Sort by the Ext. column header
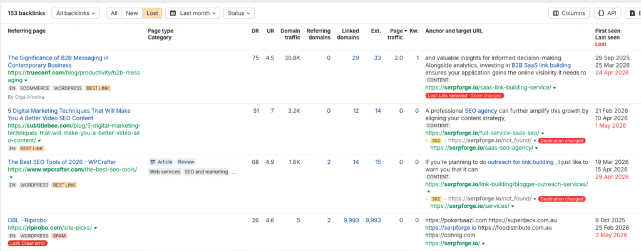This screenshot has width=641, height=251. [x=376, y=31]
